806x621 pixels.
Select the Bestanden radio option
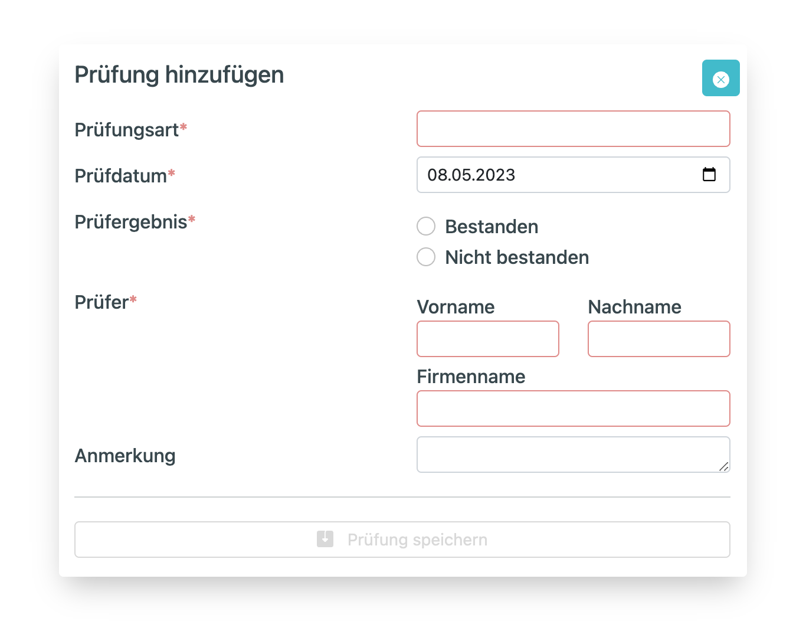(426, 226)
